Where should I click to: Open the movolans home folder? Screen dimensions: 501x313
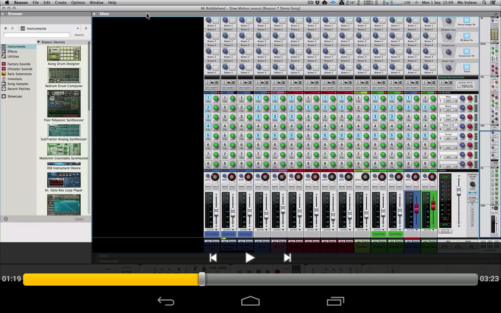click(14, 79)
